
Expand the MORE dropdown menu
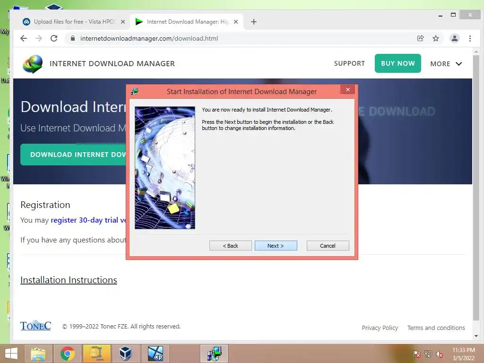446,64
